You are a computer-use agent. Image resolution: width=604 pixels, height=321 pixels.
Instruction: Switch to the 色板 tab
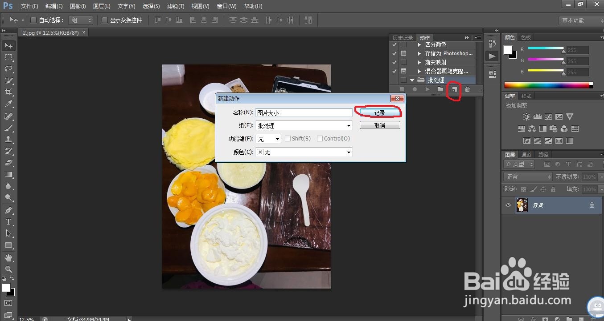(x=526, y=37)
